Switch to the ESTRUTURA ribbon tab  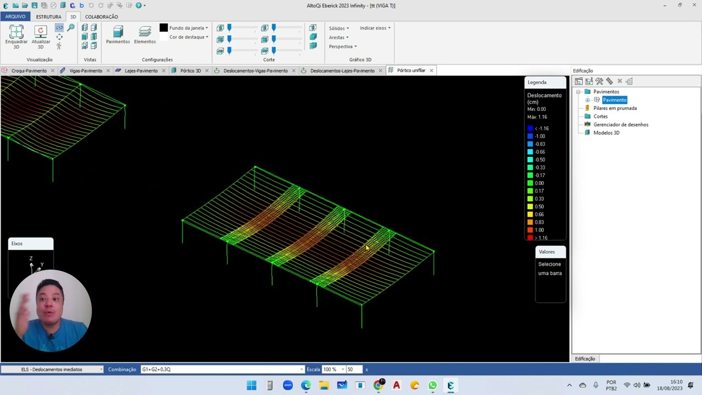pos(49,16)
